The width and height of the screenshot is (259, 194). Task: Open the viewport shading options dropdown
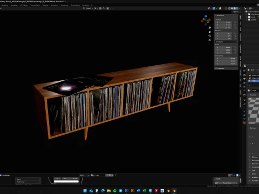tap(240, 8)
